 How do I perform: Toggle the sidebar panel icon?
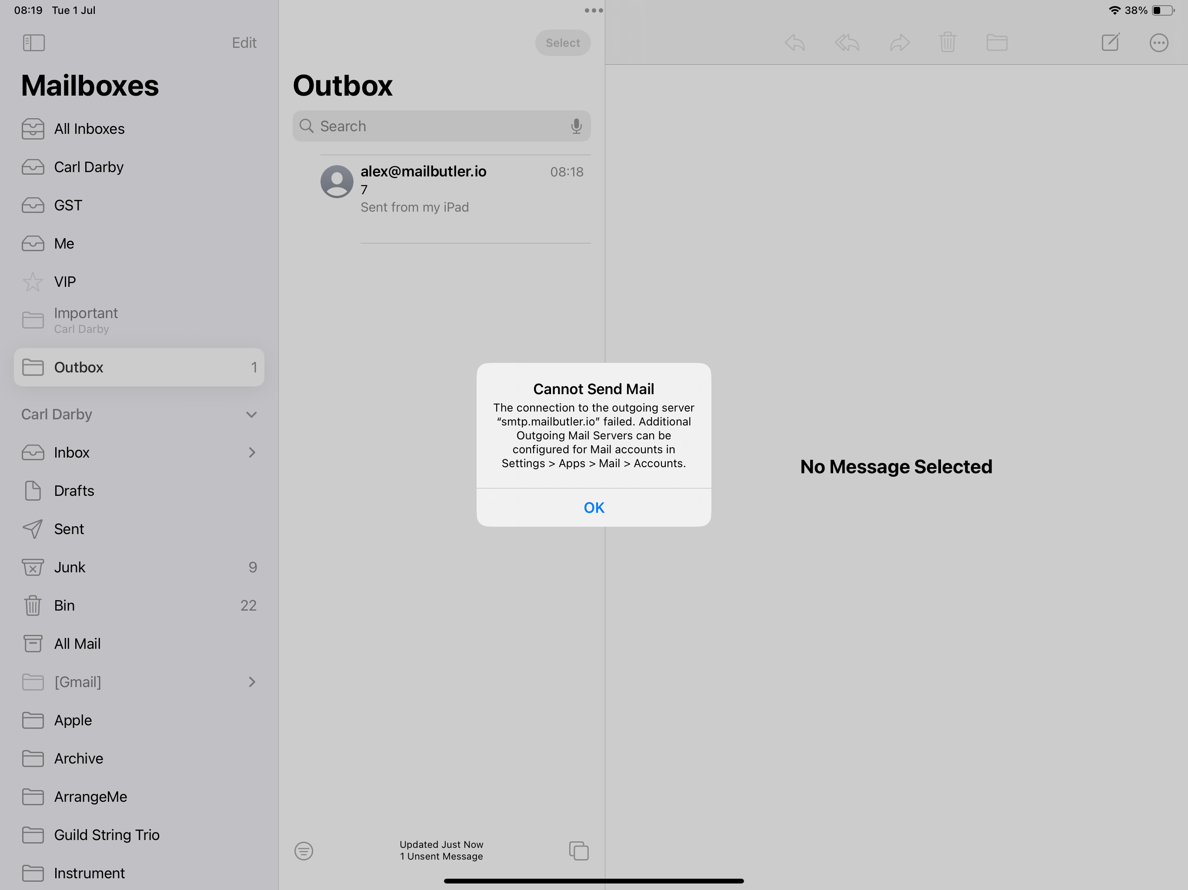pos(34,43)
